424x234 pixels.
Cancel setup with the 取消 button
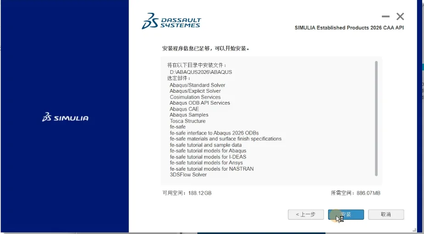point(386,215)
